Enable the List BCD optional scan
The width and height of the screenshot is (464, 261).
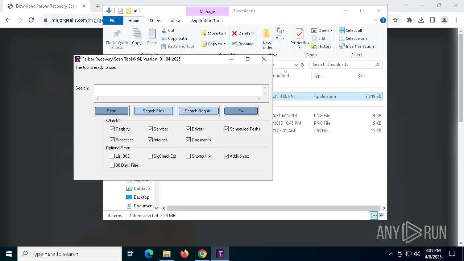112,156
